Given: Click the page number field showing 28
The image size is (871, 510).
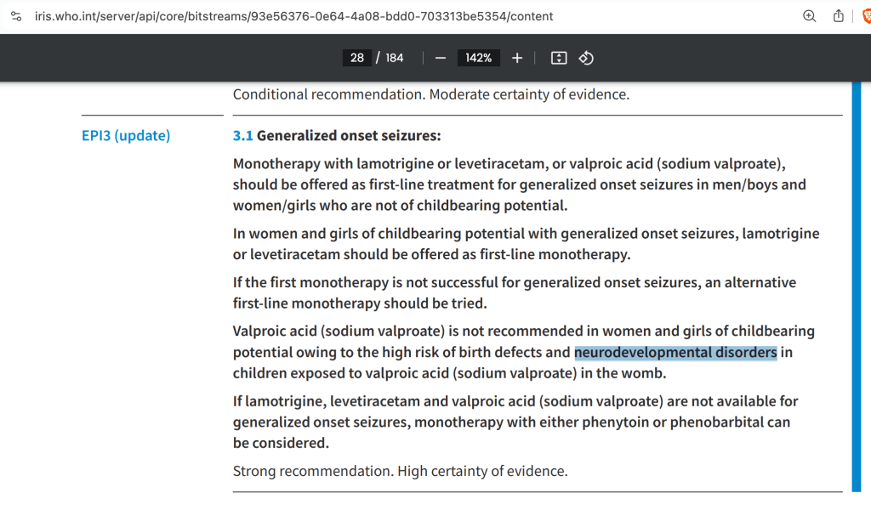Looking at the screenshot, I should (357, 58).
